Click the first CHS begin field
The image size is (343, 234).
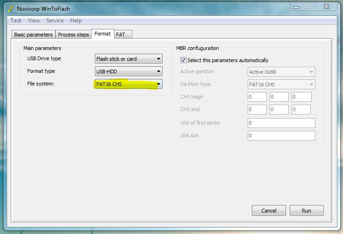(257, 97)
